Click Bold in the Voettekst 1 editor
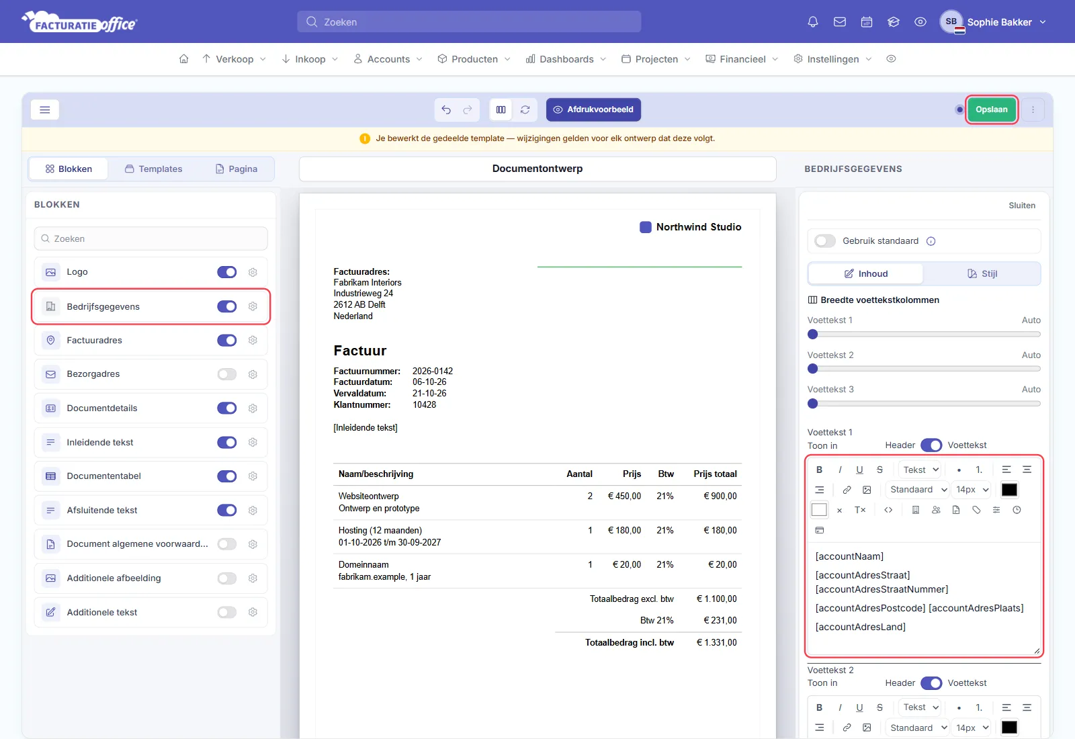This screenshot has width=1075, height=739. point(819,470)
